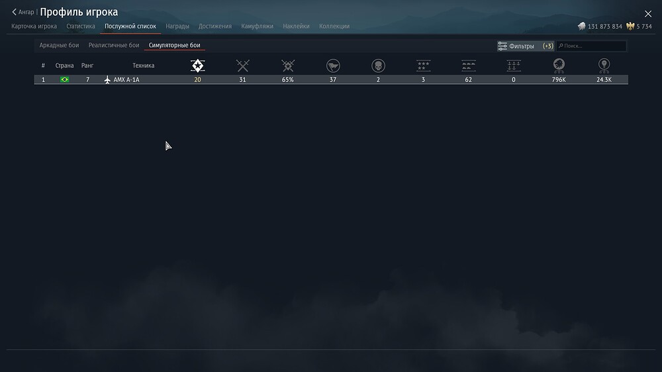The image size is (662, 372).
Task: Click the highlighted battles-count column icon
Action: point(197,66)
